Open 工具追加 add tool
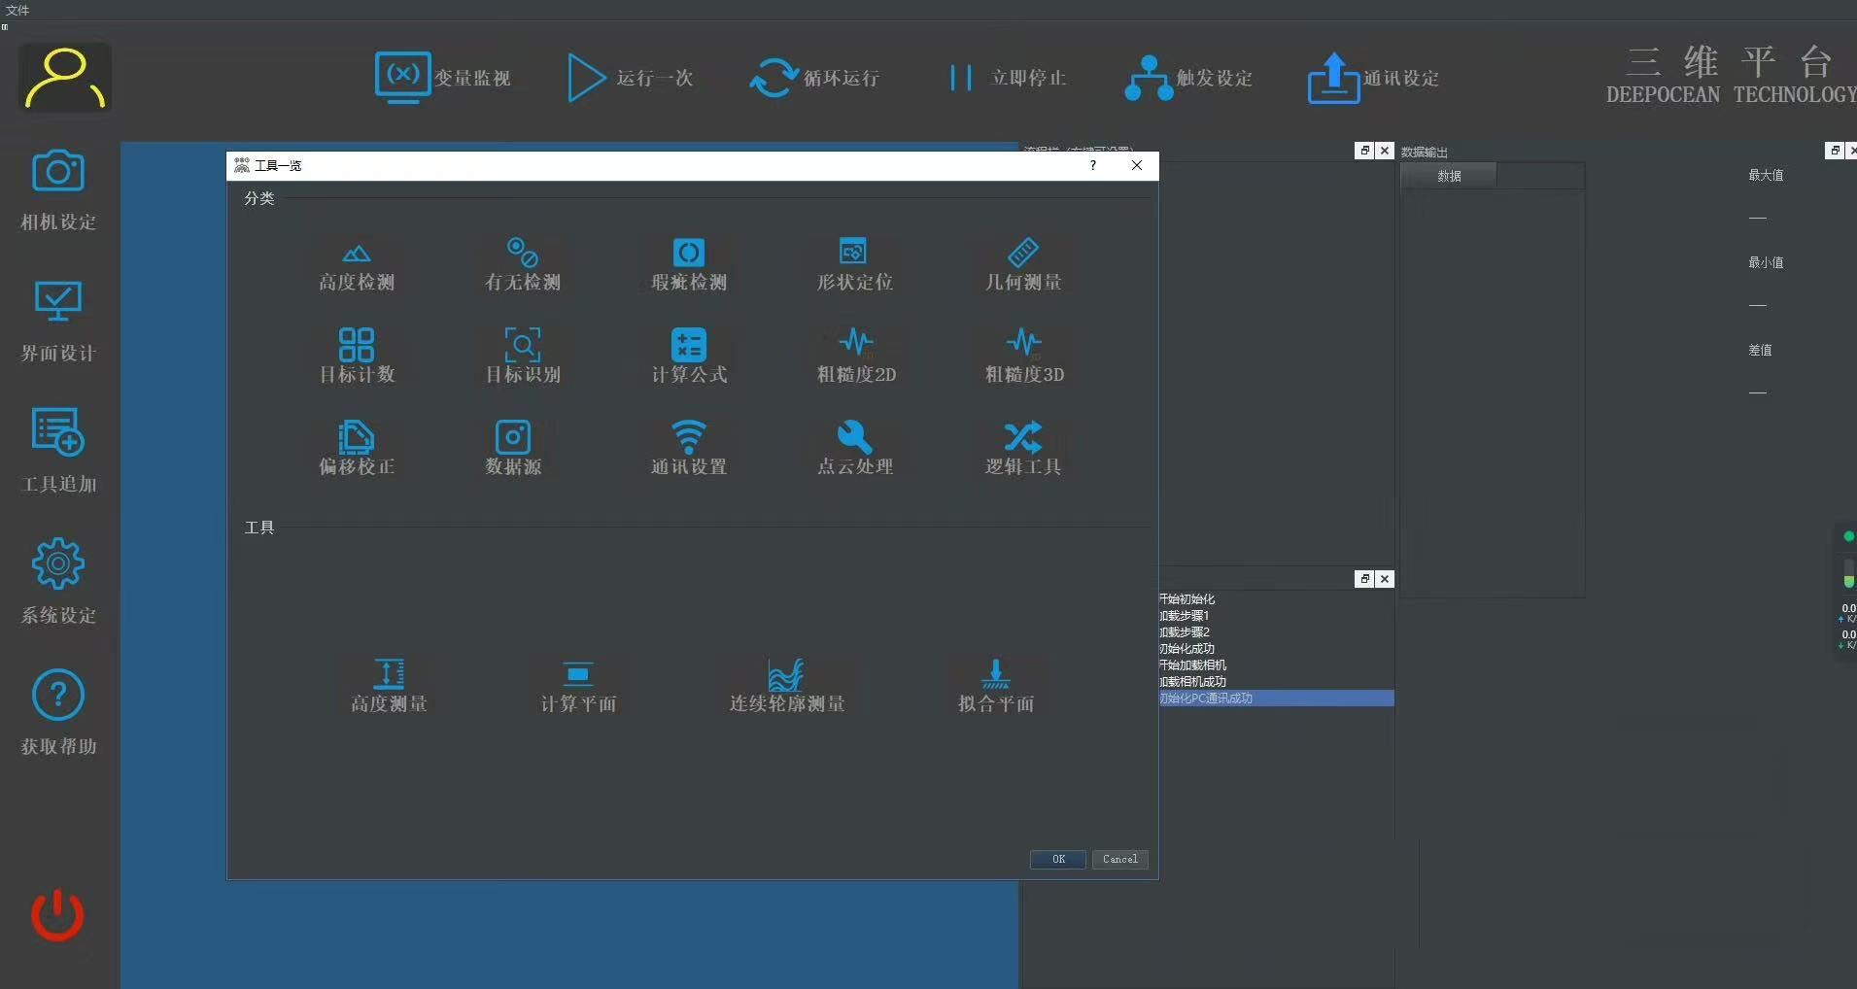 (58, 452)
